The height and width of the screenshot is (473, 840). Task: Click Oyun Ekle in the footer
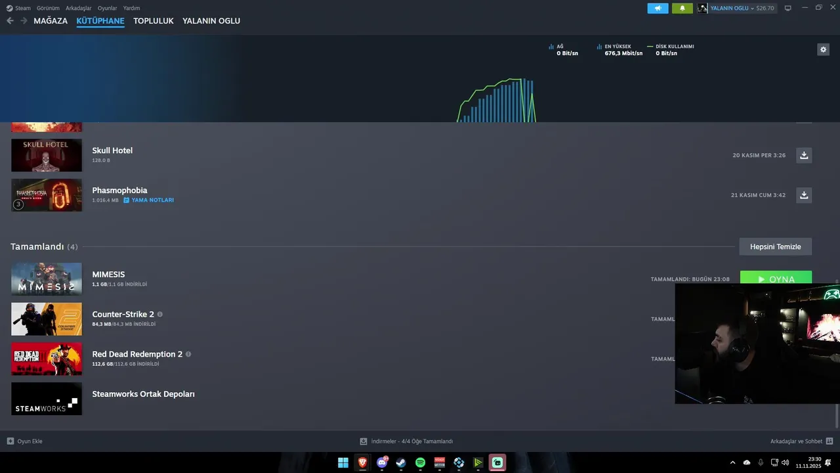click(30, 441)
